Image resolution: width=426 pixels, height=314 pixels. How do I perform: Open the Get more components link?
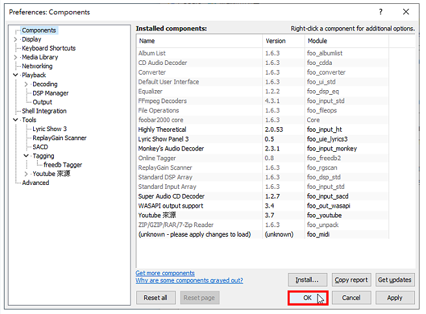[x=165, y=273]
